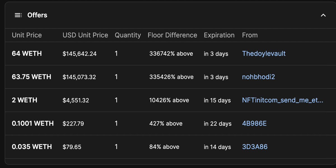The image size is (336, 168).
Task: Open Thedoylevault profile link
Action: [264, 53]
